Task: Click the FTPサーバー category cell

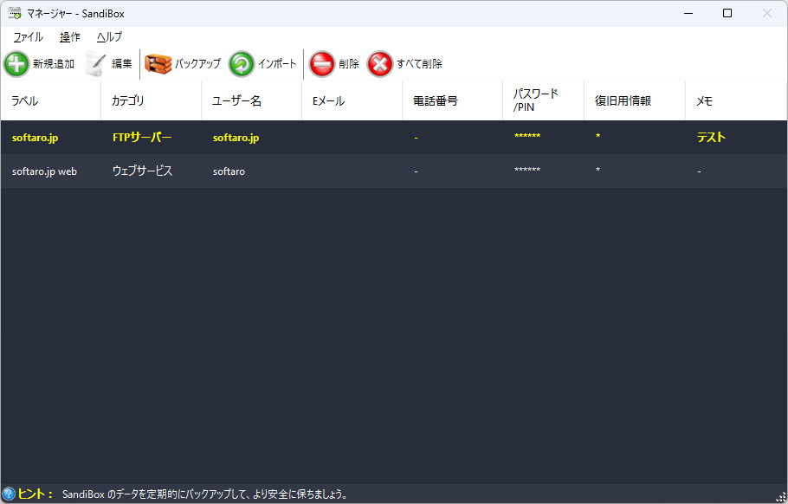Action: tap(142, 137)
